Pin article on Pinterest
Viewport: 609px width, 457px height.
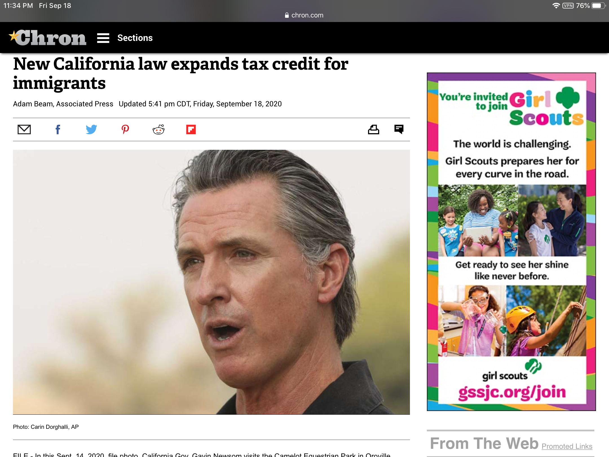125,129
